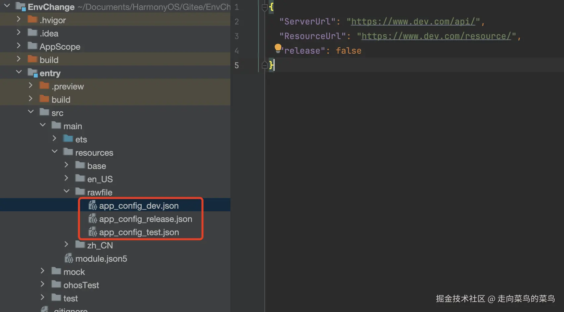Expand the zh_CN folder
This screenshot has width=564, height=312.
(x=66, y=244)
